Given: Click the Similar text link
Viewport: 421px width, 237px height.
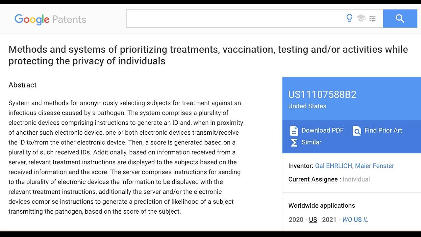Looking at the screenshot, I should (x=311, y=142).
